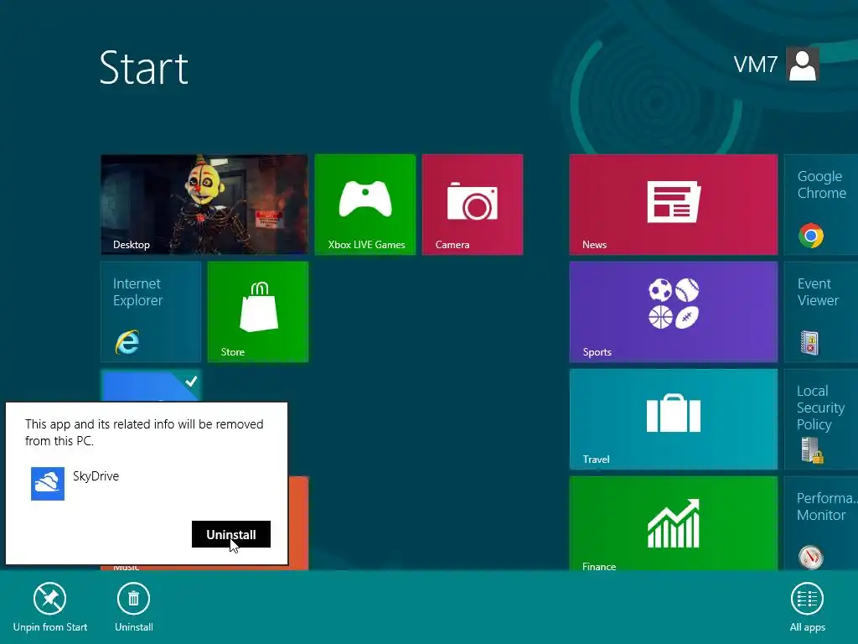Open the Store tile
Viewport: 858px width, 644px height.
click(258, 312)
